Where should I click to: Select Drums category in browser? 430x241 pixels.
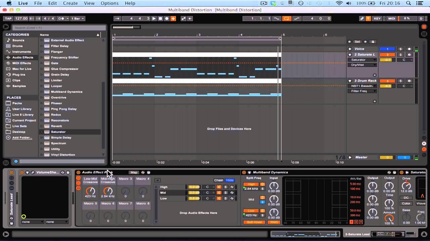click(x=17, y=46)
